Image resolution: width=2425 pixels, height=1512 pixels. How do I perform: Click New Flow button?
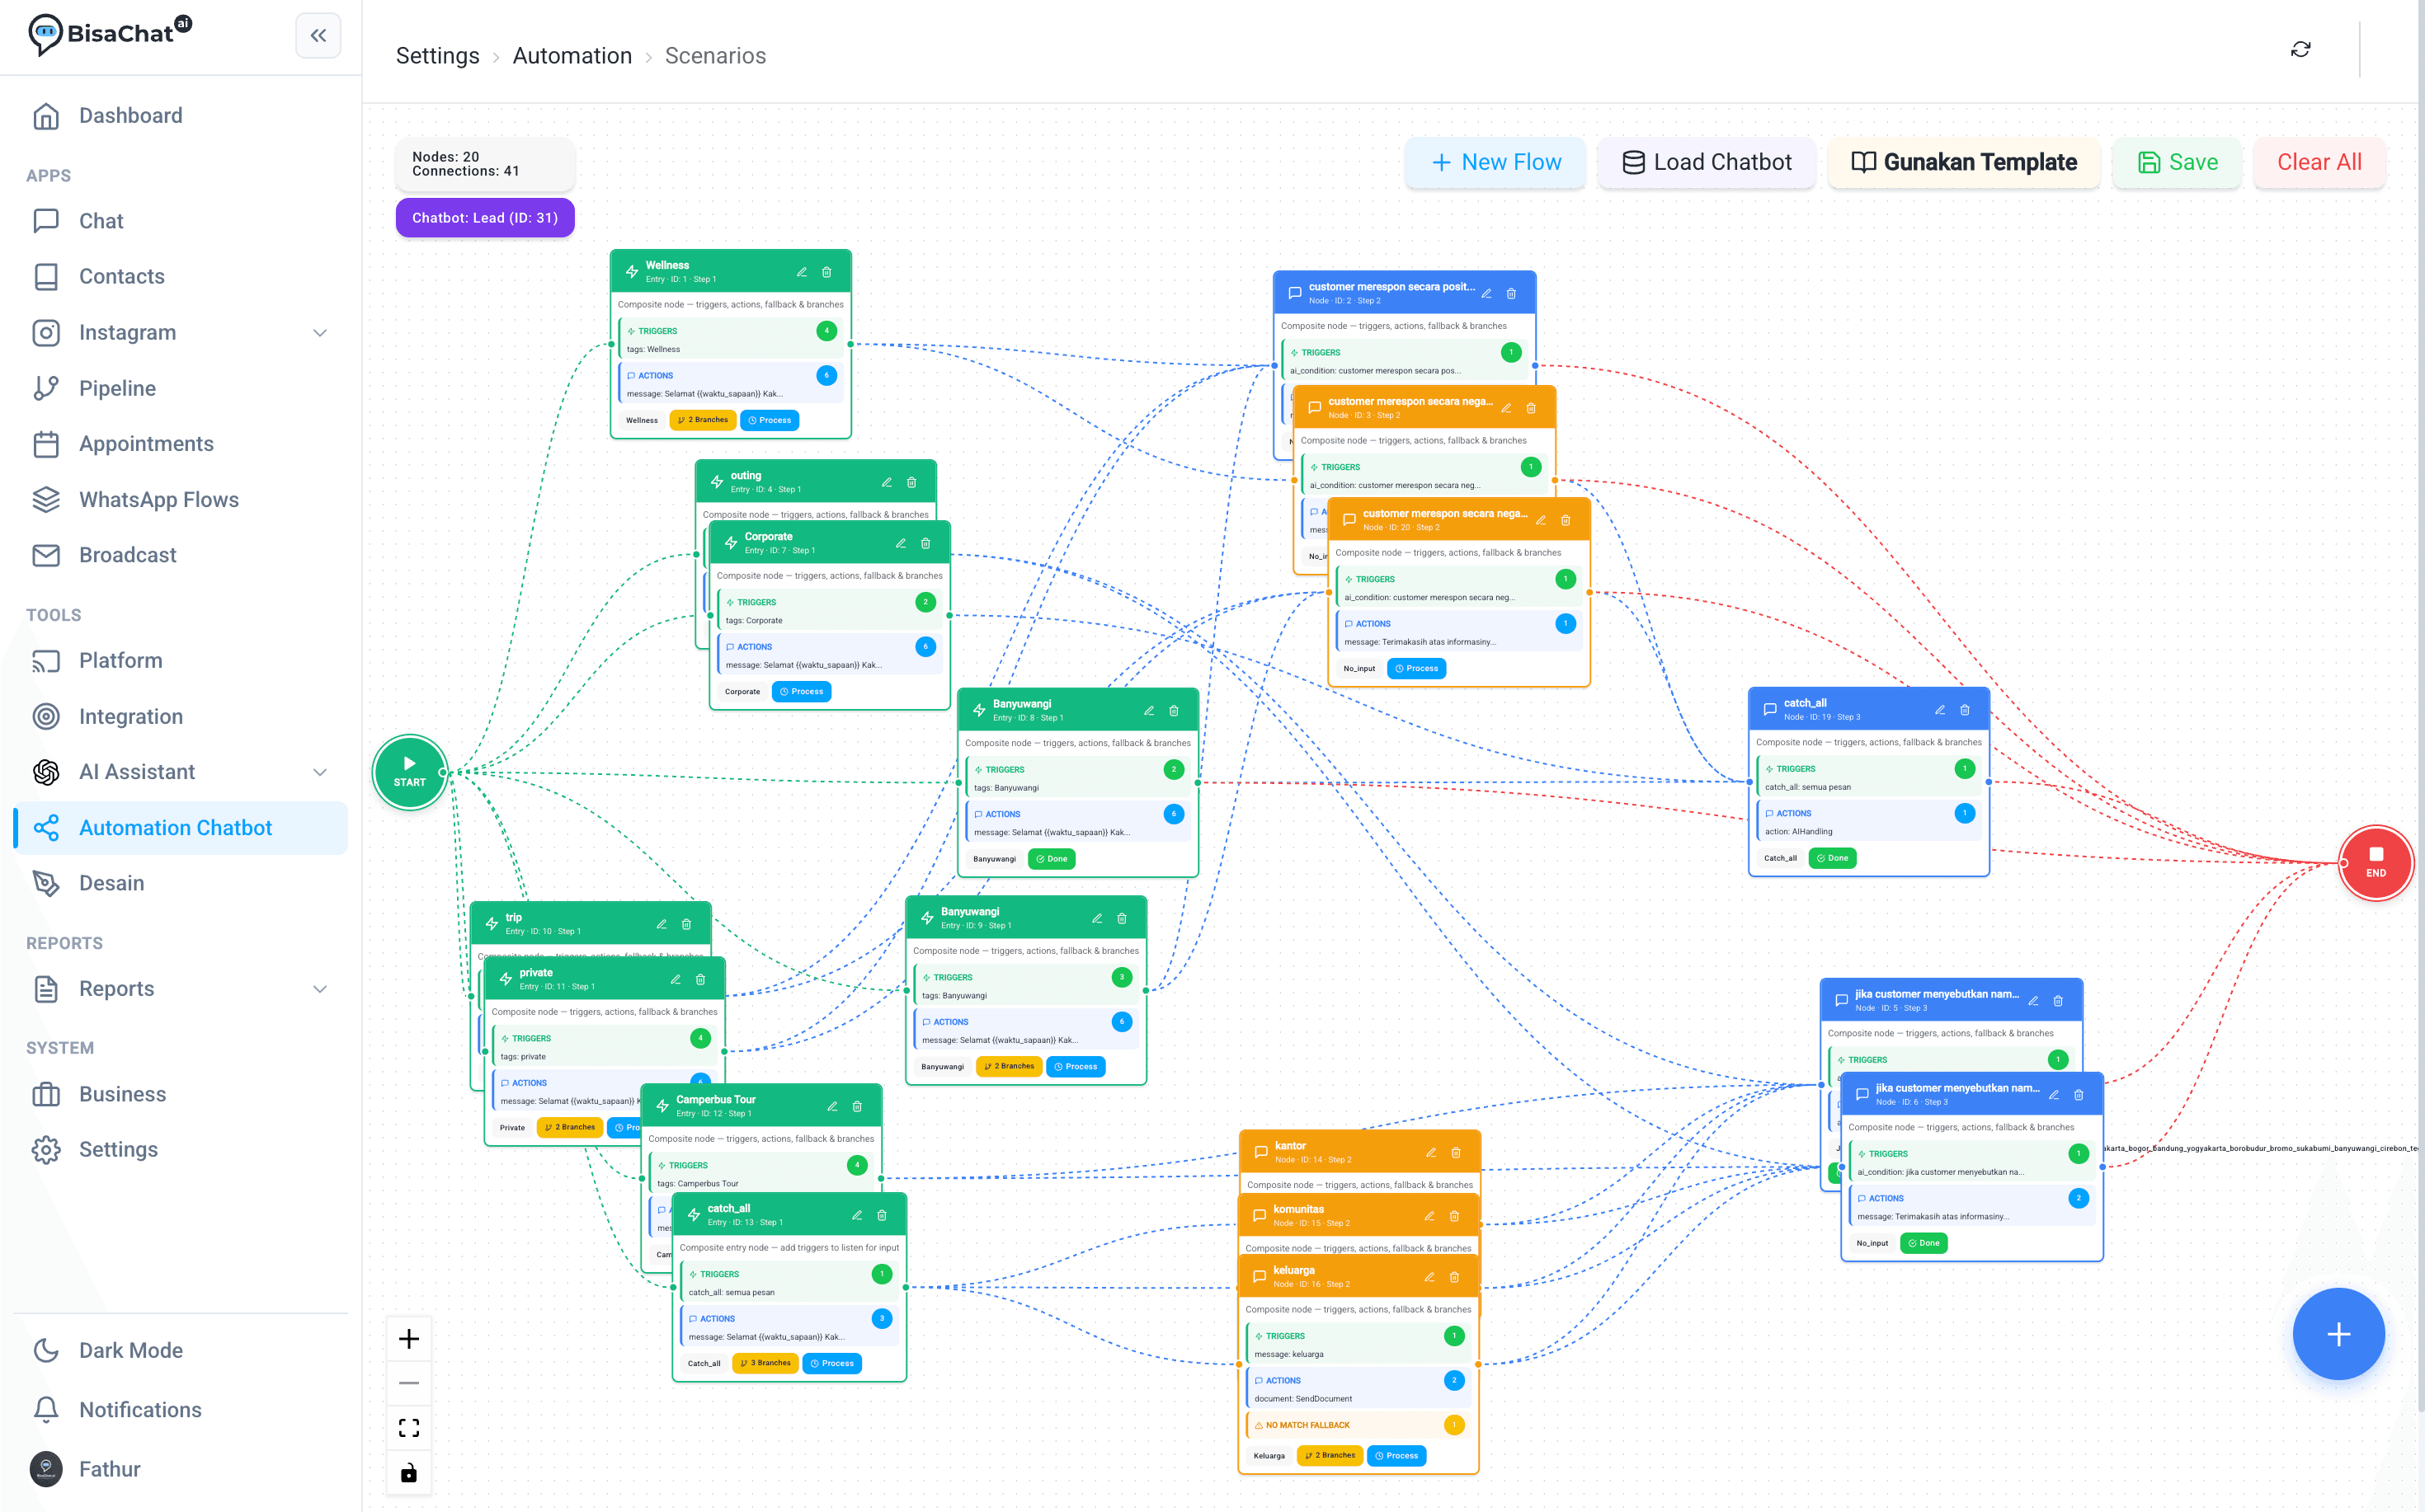pos(1495,162)
